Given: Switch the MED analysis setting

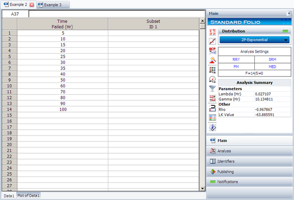Looking at the screenshot, I should tap(272, 66).
